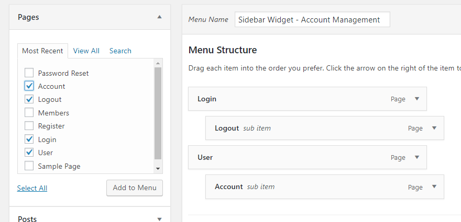Click the pages list scrollbar thumb
The height and width of the screenshot is (222, 461).
click(x=158, y=113)
